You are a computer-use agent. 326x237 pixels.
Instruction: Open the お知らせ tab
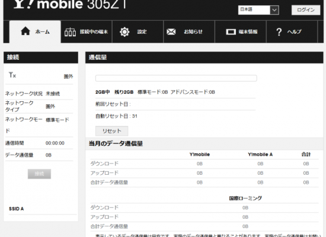tap(189, 32)
